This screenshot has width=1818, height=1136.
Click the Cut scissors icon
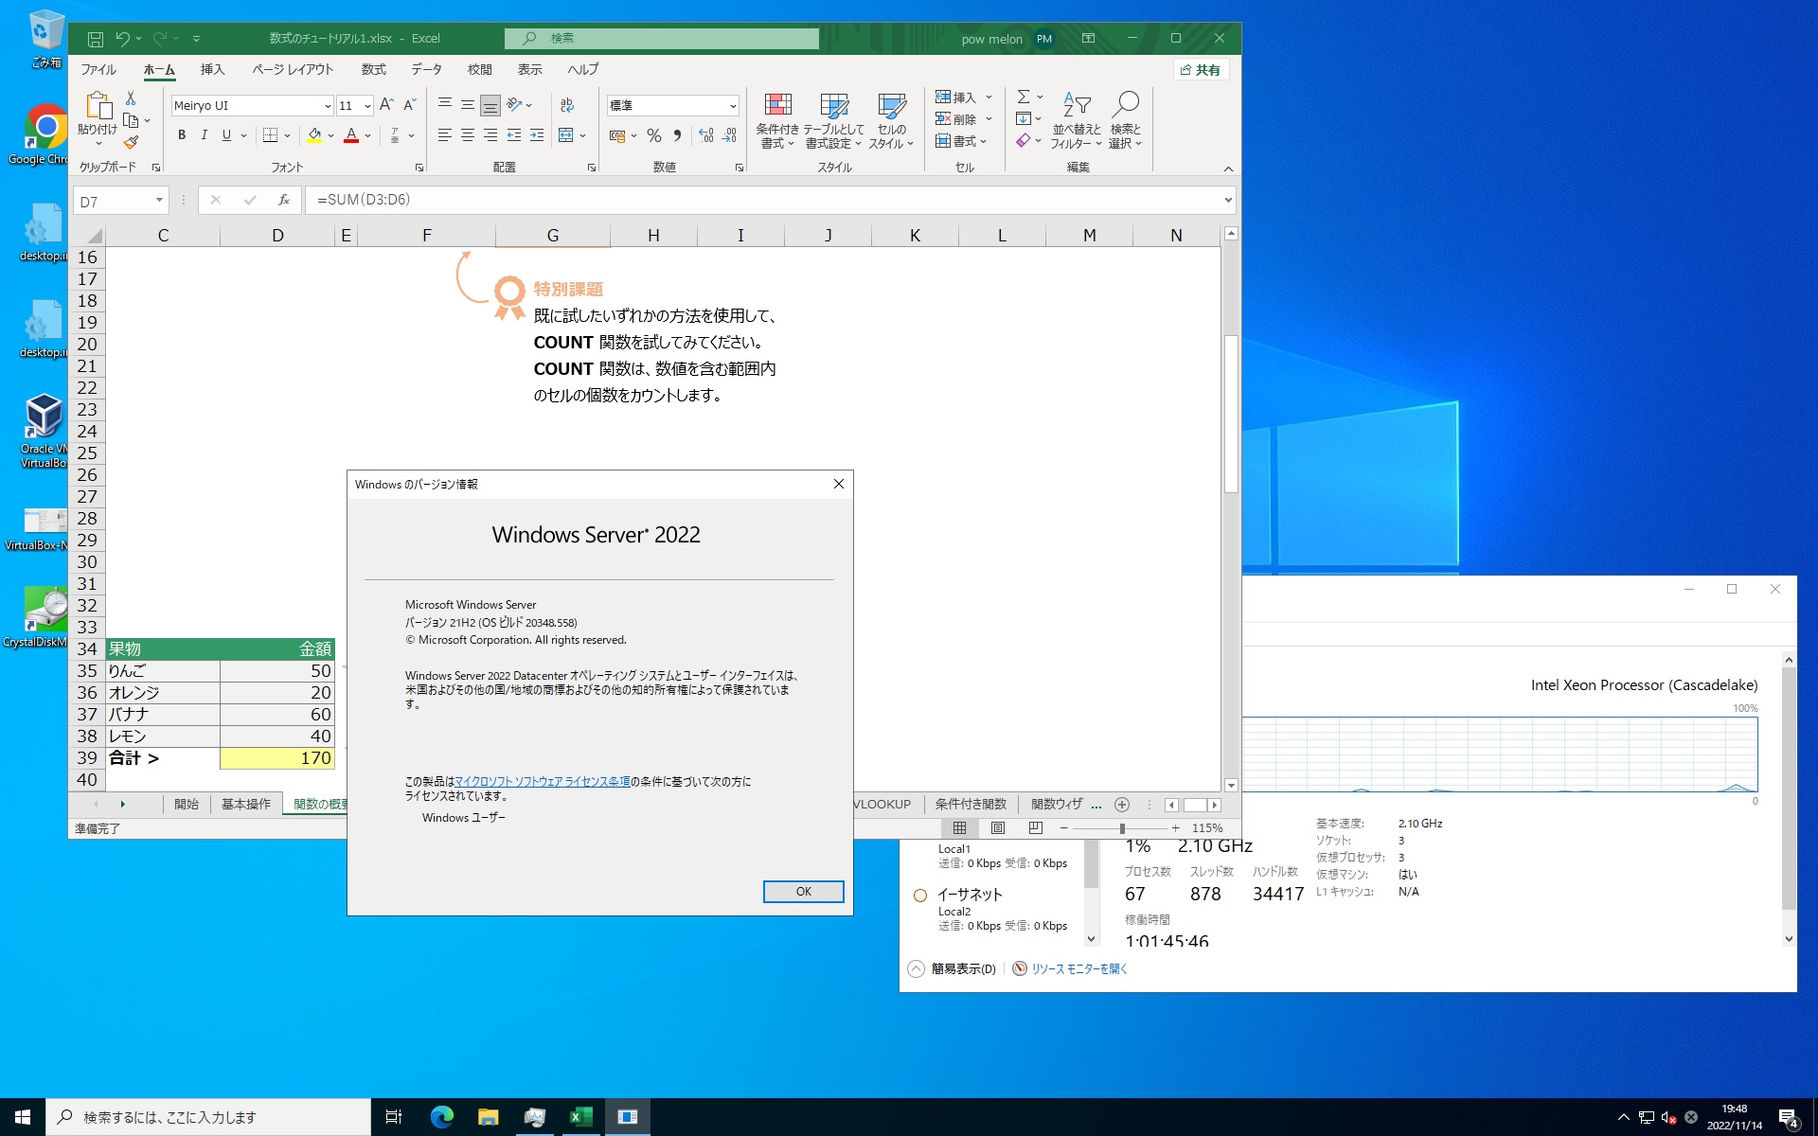(131, 98)
